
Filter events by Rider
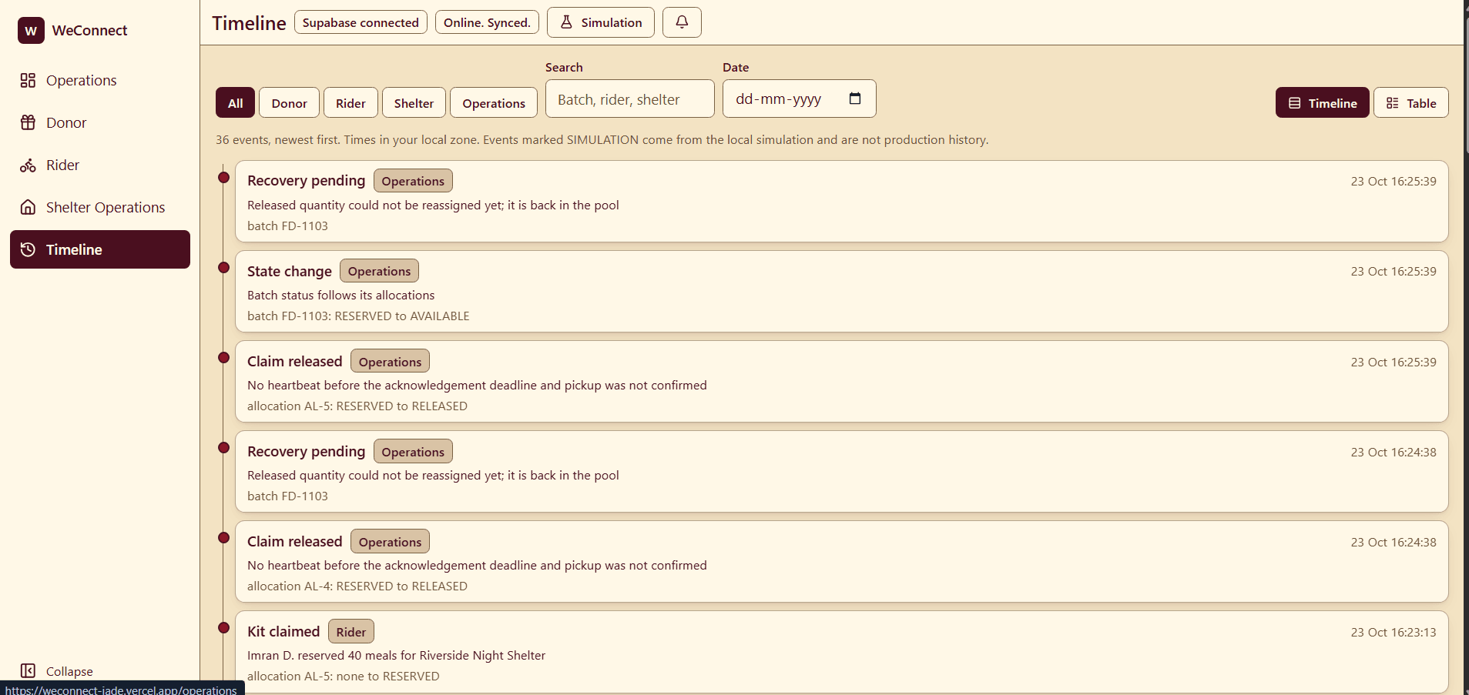tap(350, 103)
